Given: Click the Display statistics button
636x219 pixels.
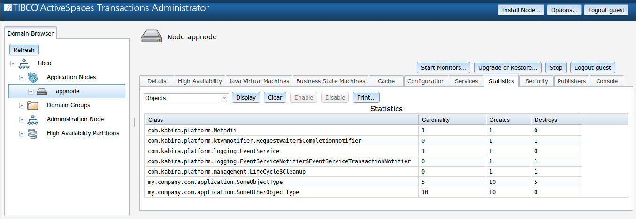Looking at the screenshot, I should (x=246, y=97).
